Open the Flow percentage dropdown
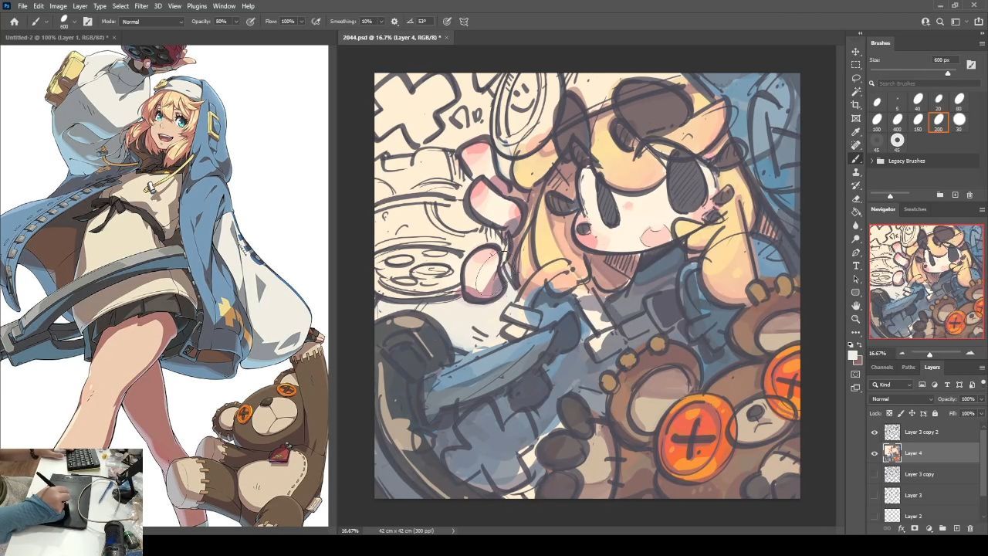 pyautogui.click(x=301, y=22)
